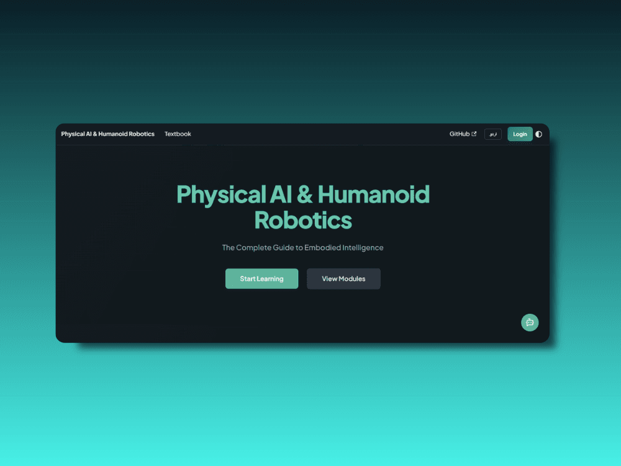Select the Textbook tab beside the site title
The image size is (621, 466).
(178, 134)
